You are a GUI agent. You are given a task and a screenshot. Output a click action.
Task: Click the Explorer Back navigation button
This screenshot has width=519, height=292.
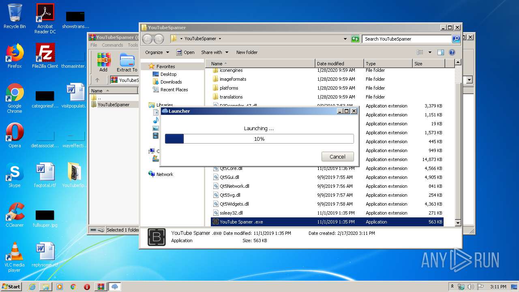[147, 39]
